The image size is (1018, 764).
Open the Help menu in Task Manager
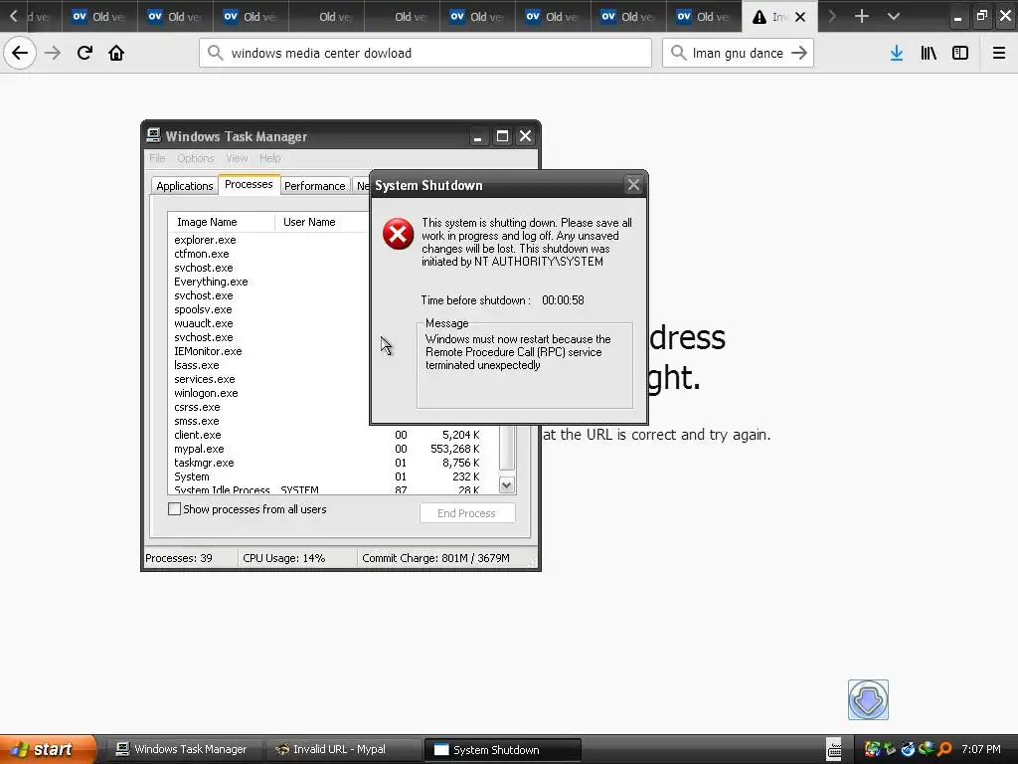tap(270, 158)
